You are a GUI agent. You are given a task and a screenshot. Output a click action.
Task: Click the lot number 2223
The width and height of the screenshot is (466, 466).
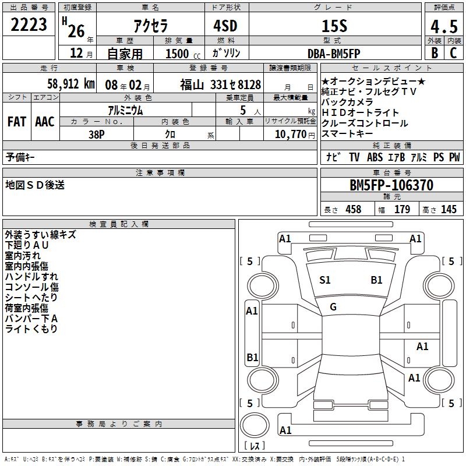pos(29,24)
